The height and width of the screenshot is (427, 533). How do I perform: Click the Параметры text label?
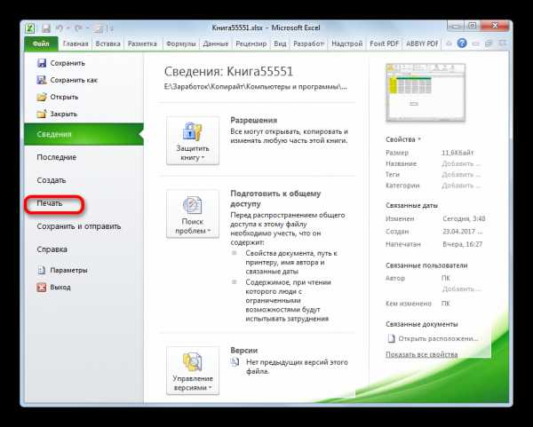click(68, 271)
